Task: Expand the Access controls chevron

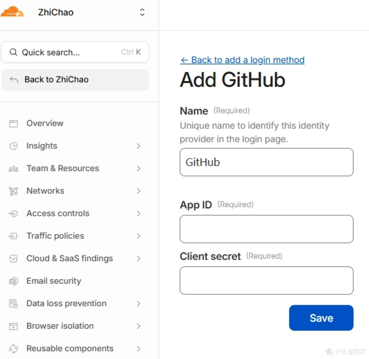Action: (x=139, y=214)
